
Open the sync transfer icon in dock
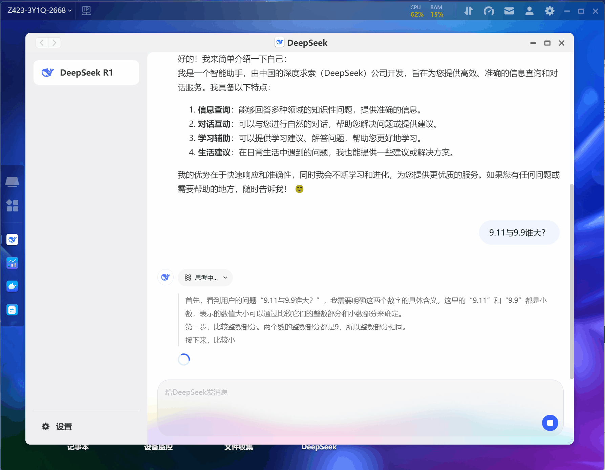pos(12,310)
